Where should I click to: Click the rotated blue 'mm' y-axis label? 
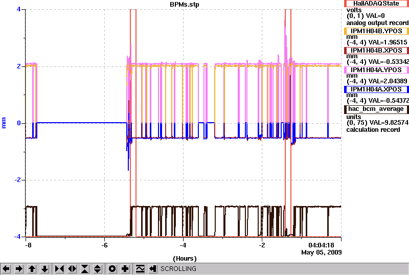point(4,123)
